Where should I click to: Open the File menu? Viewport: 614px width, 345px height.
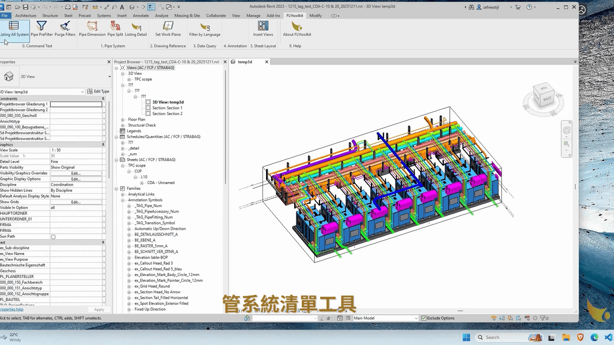tap(5, 15)
